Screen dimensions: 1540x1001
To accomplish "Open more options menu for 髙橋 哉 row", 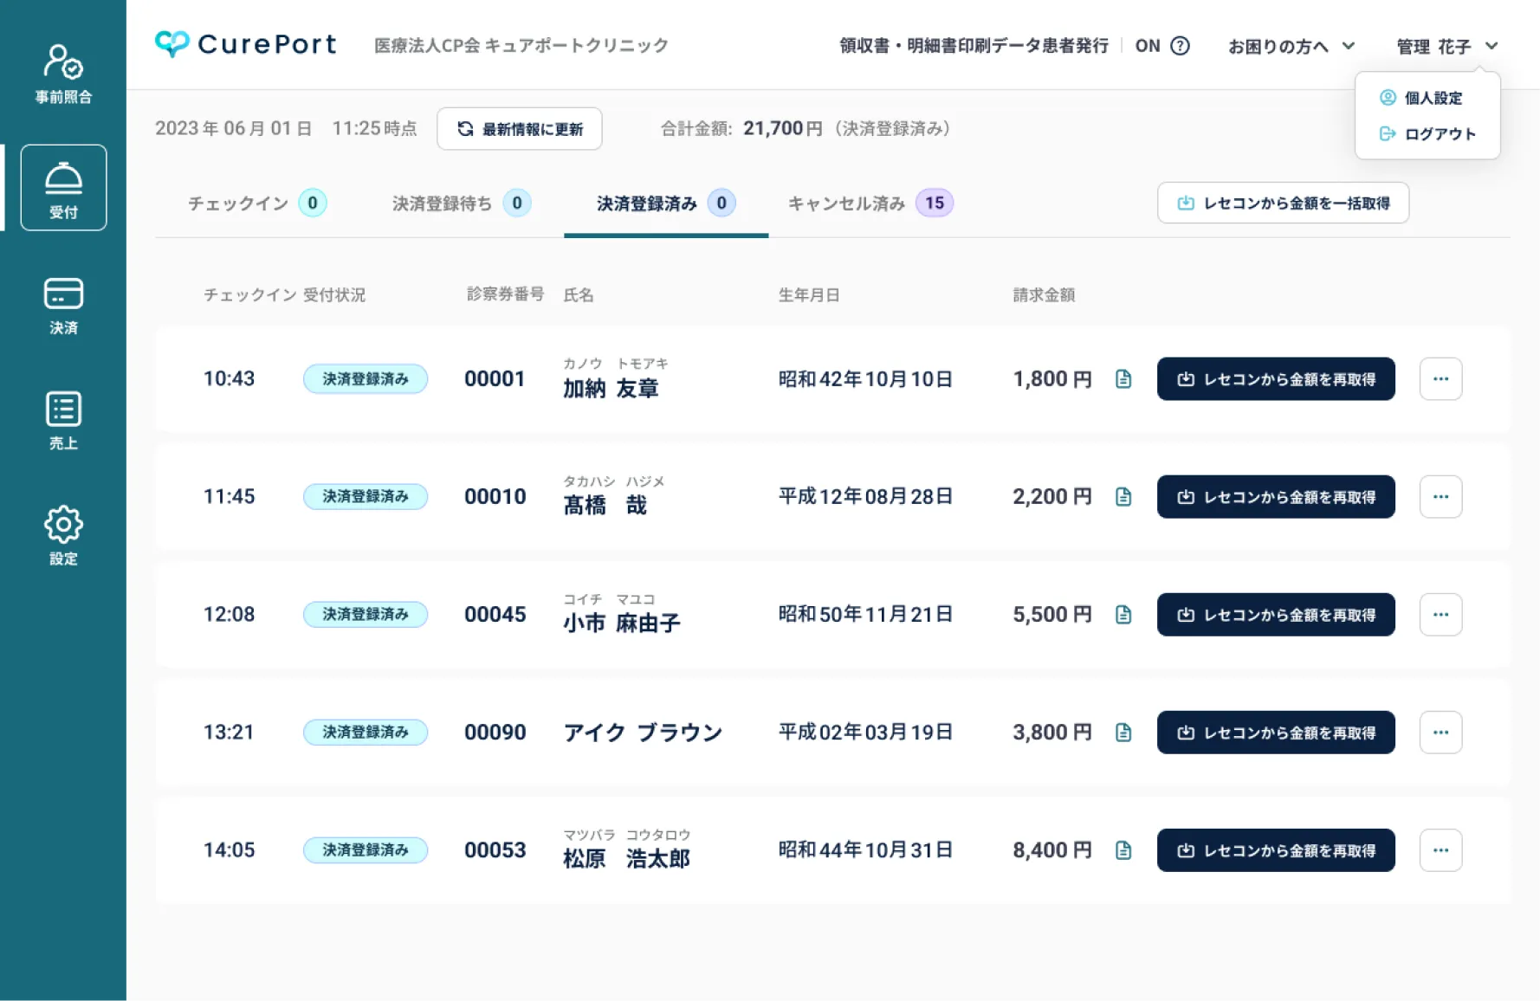I will pyautogui.click(x=1440, y=497).
